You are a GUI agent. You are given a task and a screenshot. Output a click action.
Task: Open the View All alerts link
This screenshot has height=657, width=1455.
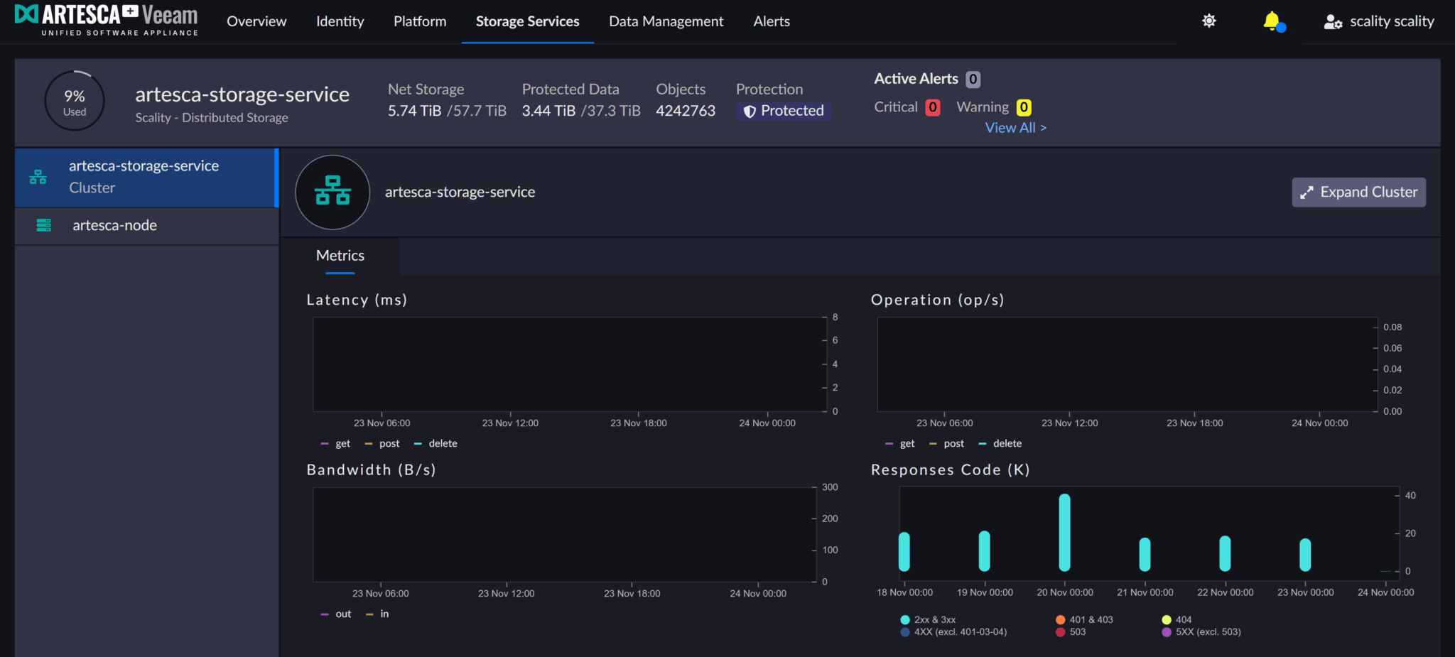pyautogui.click(x=1015, y=128)
